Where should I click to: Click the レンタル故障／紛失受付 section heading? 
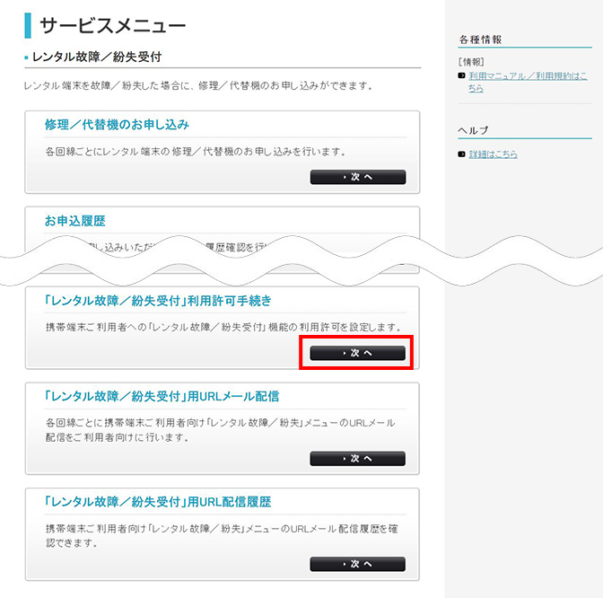pos(97,57)
